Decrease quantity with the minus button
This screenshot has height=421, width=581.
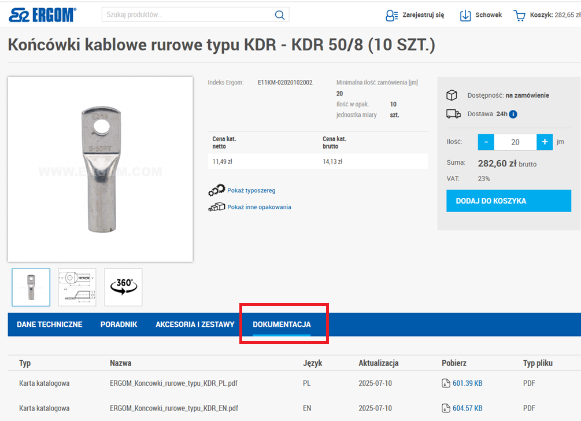coord(486,142)
